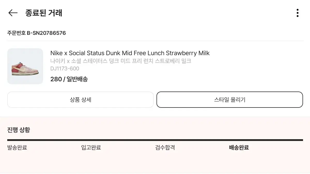
Task: Select the 발송완료 progress step
Action: tap(17, 148)
